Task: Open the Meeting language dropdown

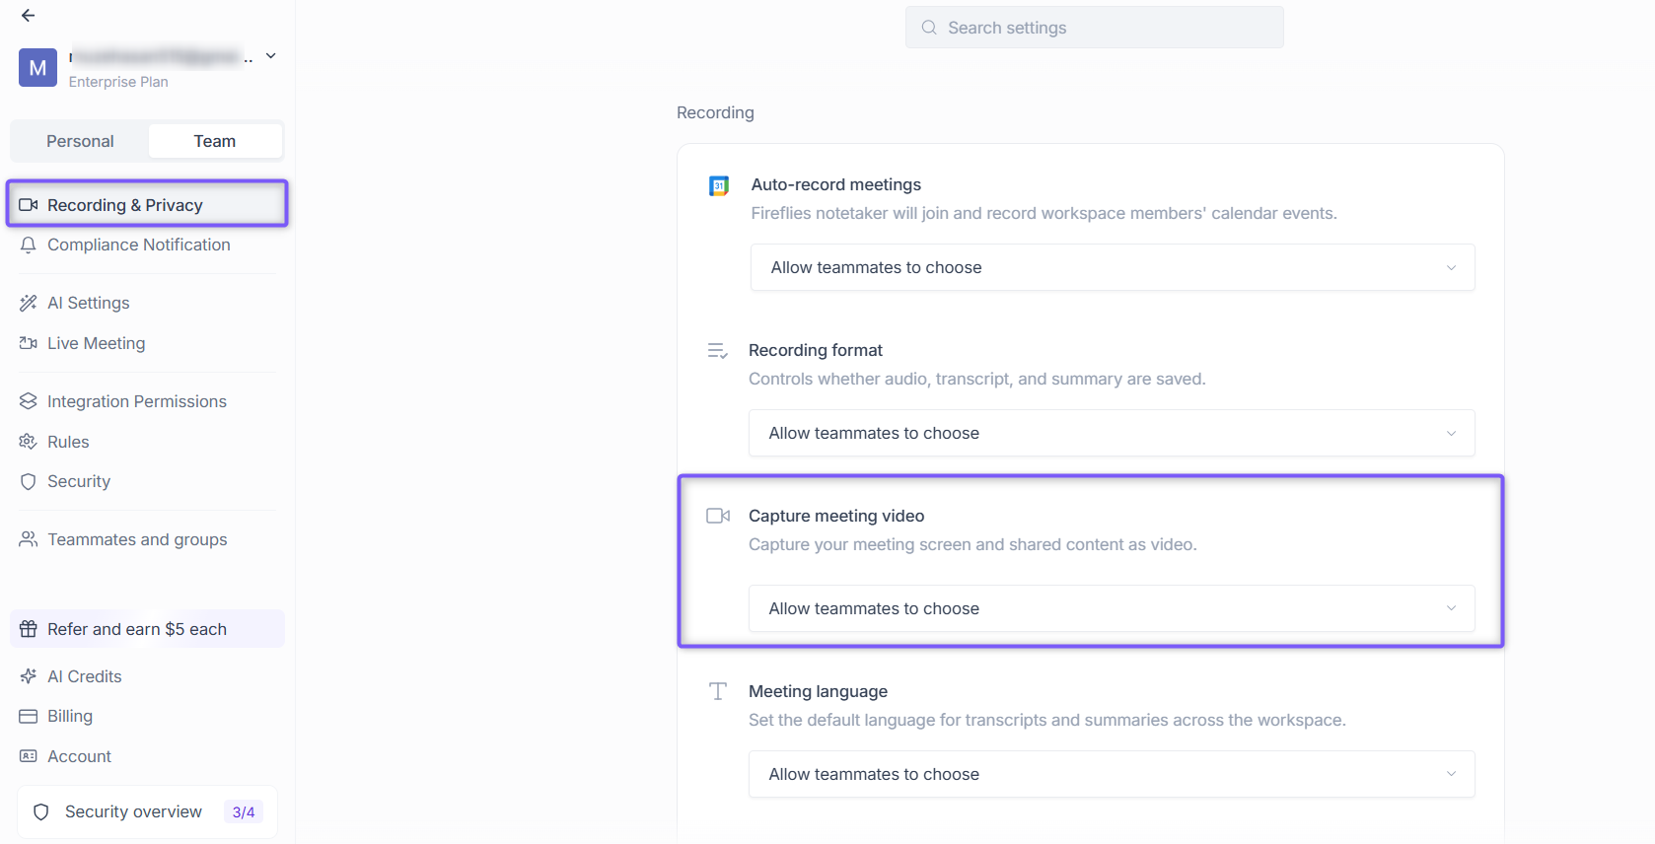Action: pyautogui.click(x=1112, y=774)
